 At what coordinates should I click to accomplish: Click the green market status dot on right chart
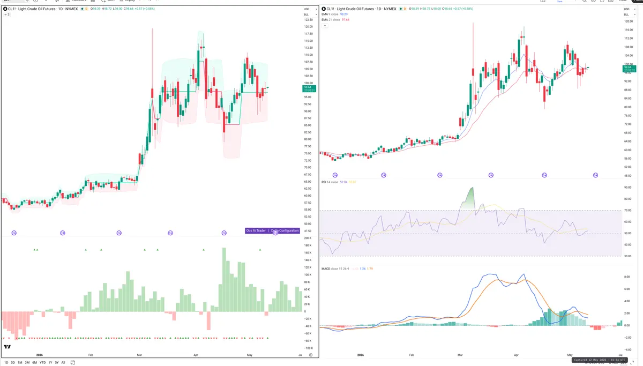[x=400, y=9]
